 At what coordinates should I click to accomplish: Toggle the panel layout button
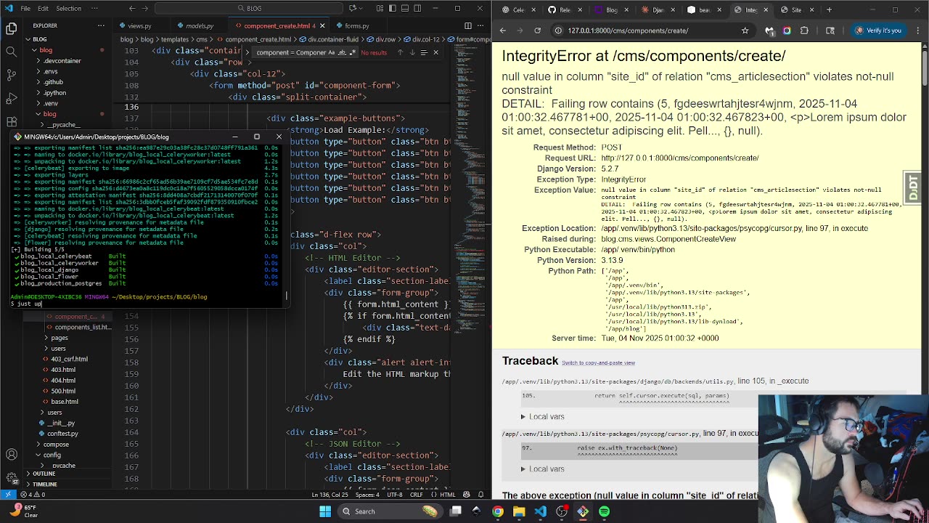coord(404,8)
